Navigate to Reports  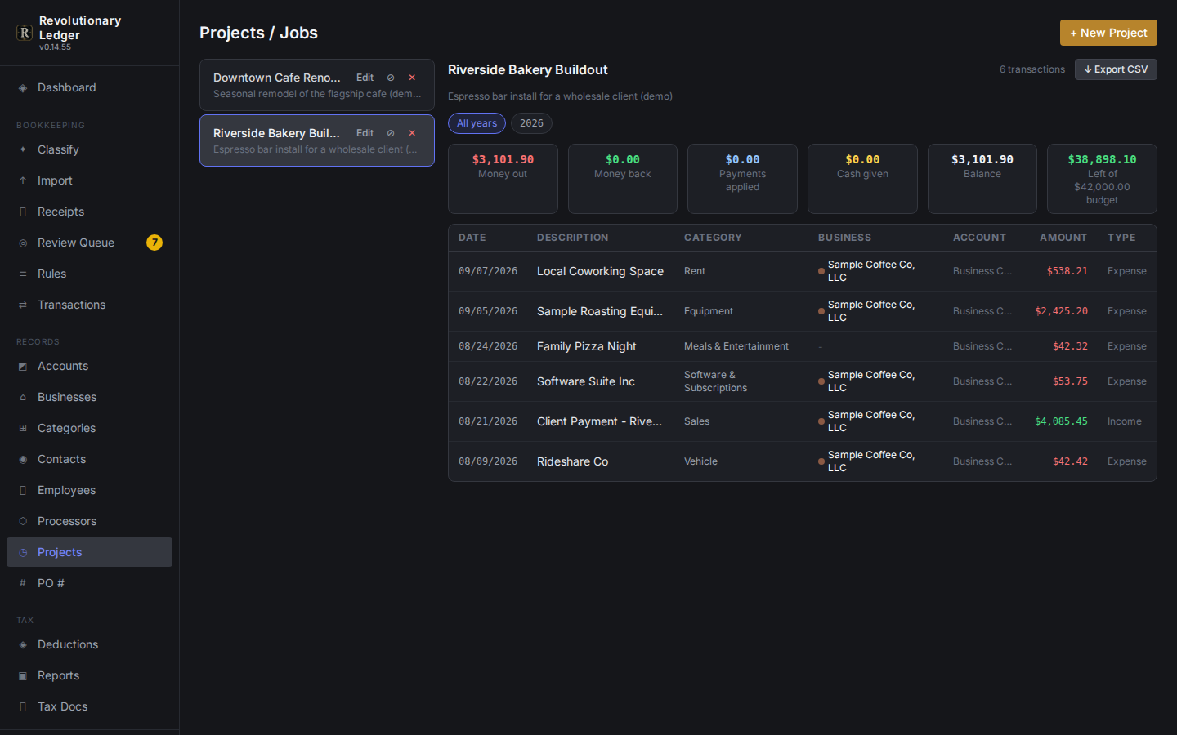[x=89, y=676]
